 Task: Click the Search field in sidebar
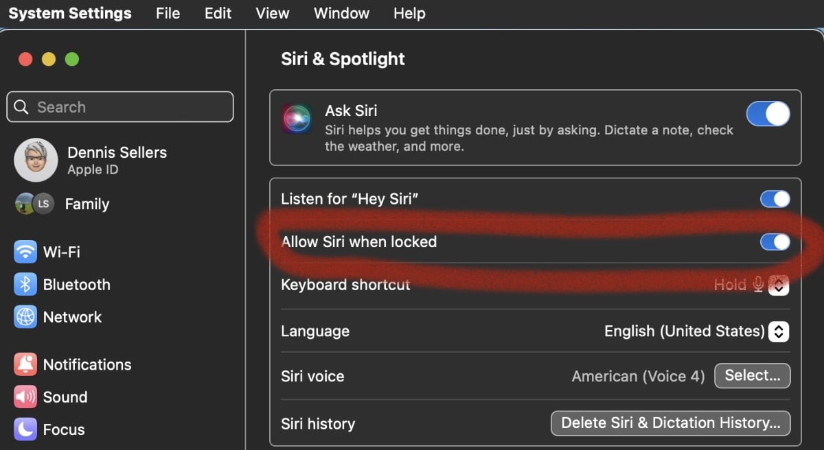tap(120, 108)
